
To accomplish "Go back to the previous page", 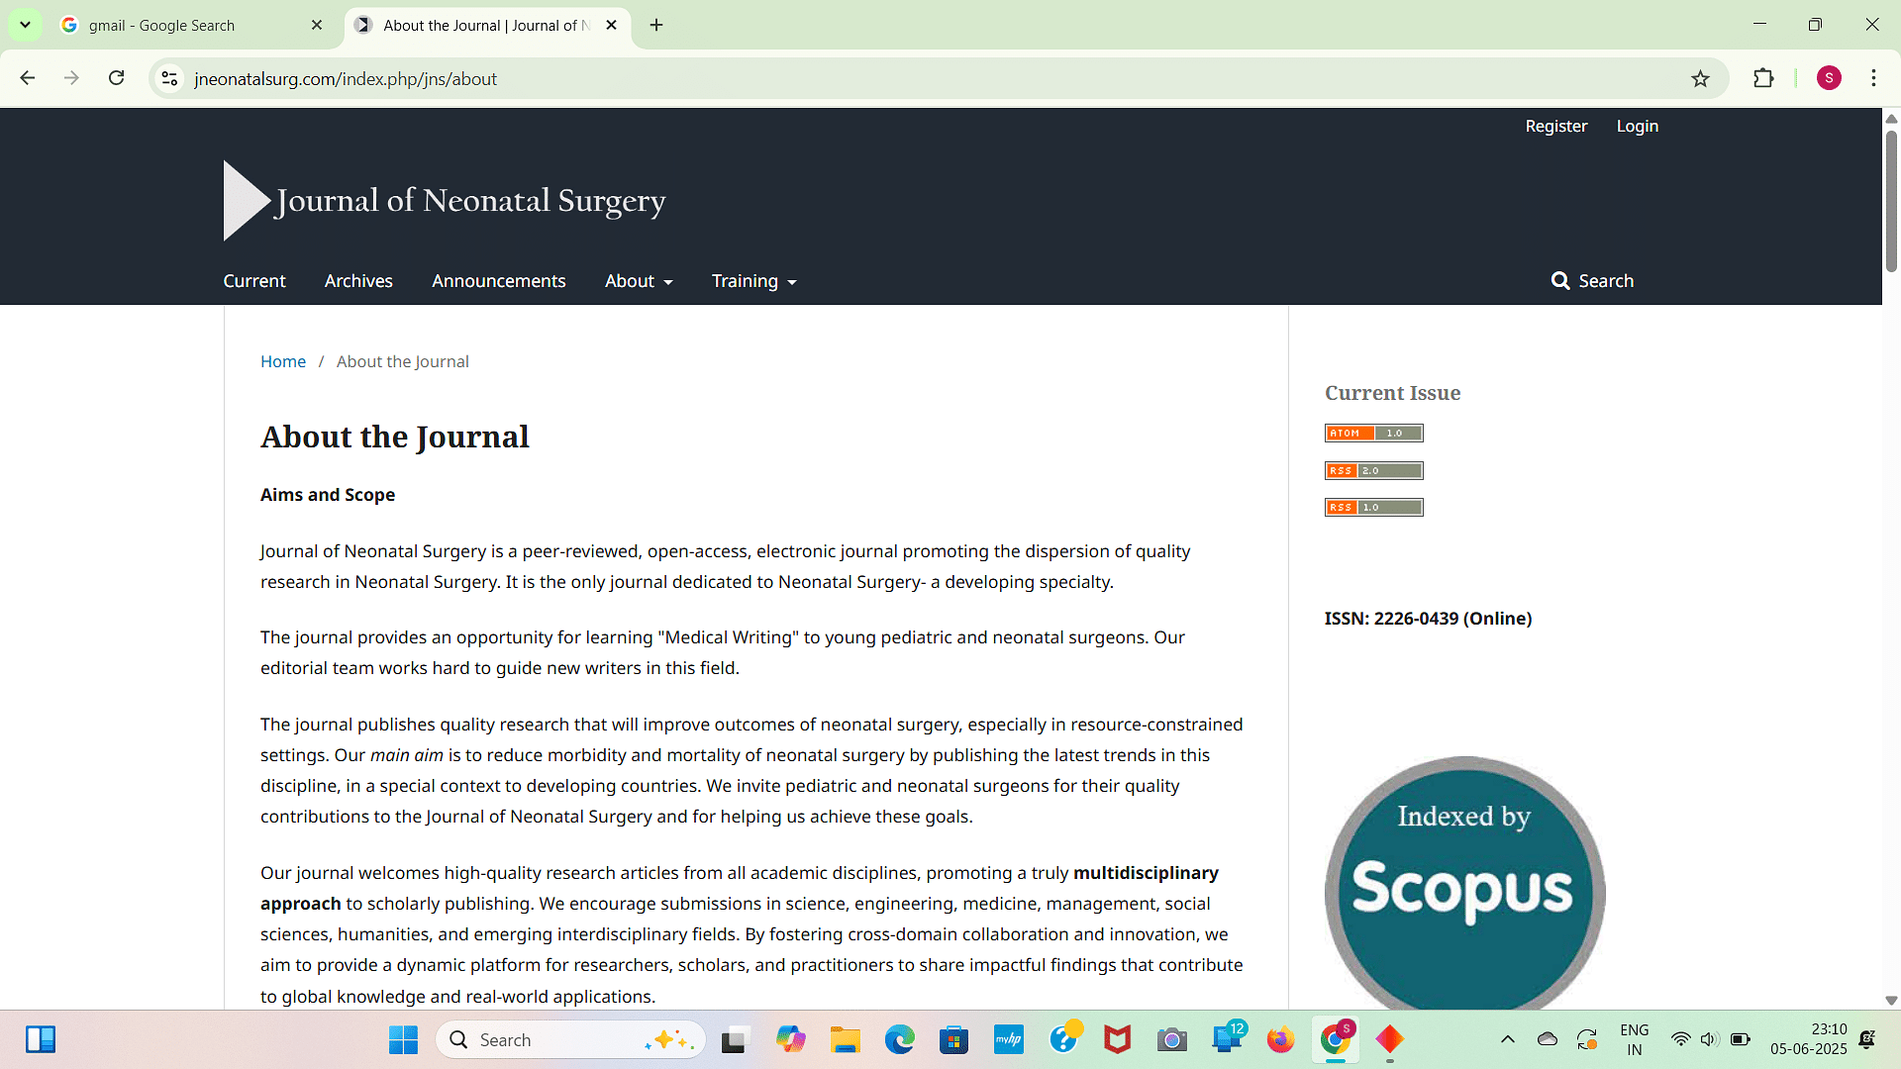I will coord(27,78).
